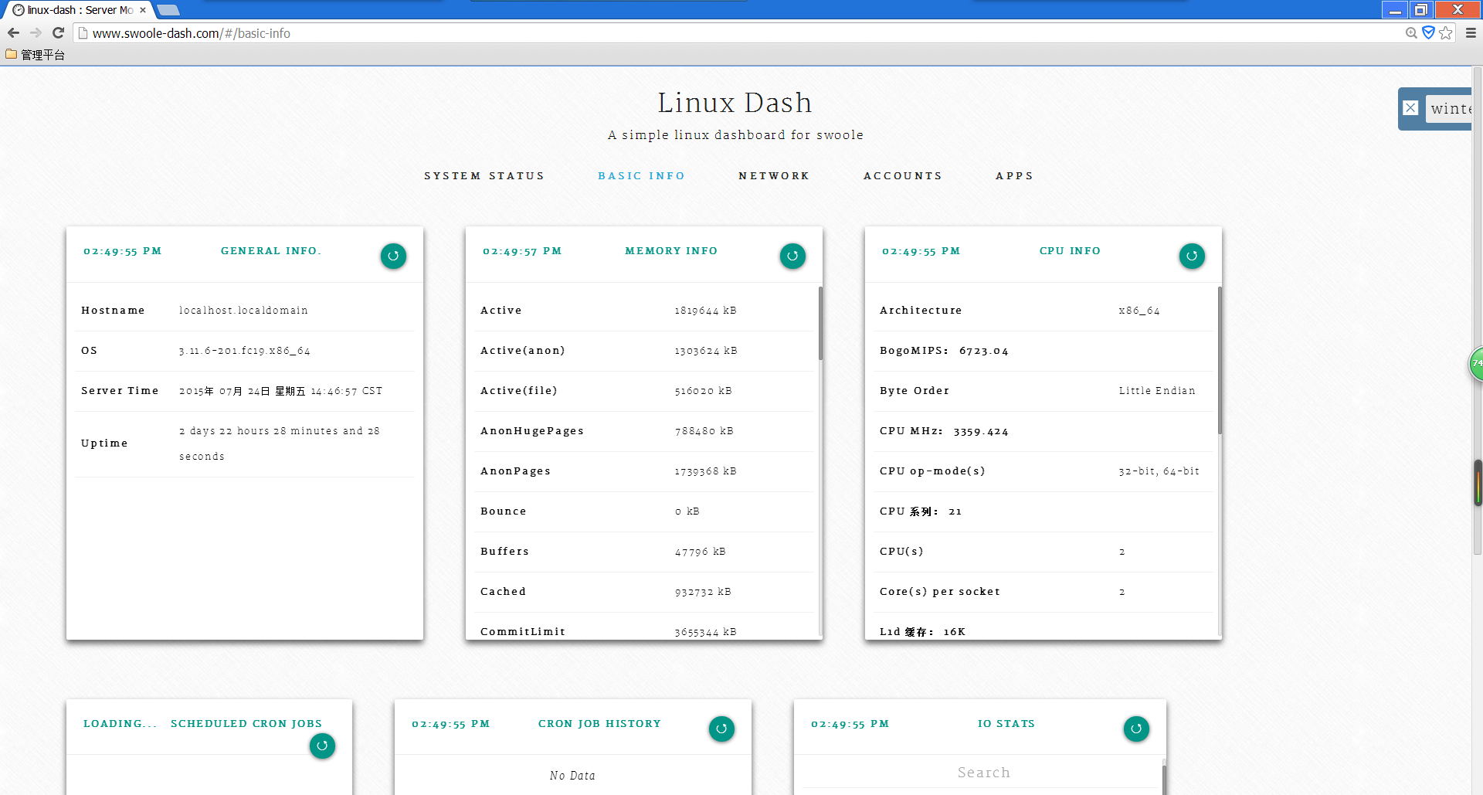The image size is (1483, 795).
Task: Click the CommitLimit row label
Action: [523, 632]
